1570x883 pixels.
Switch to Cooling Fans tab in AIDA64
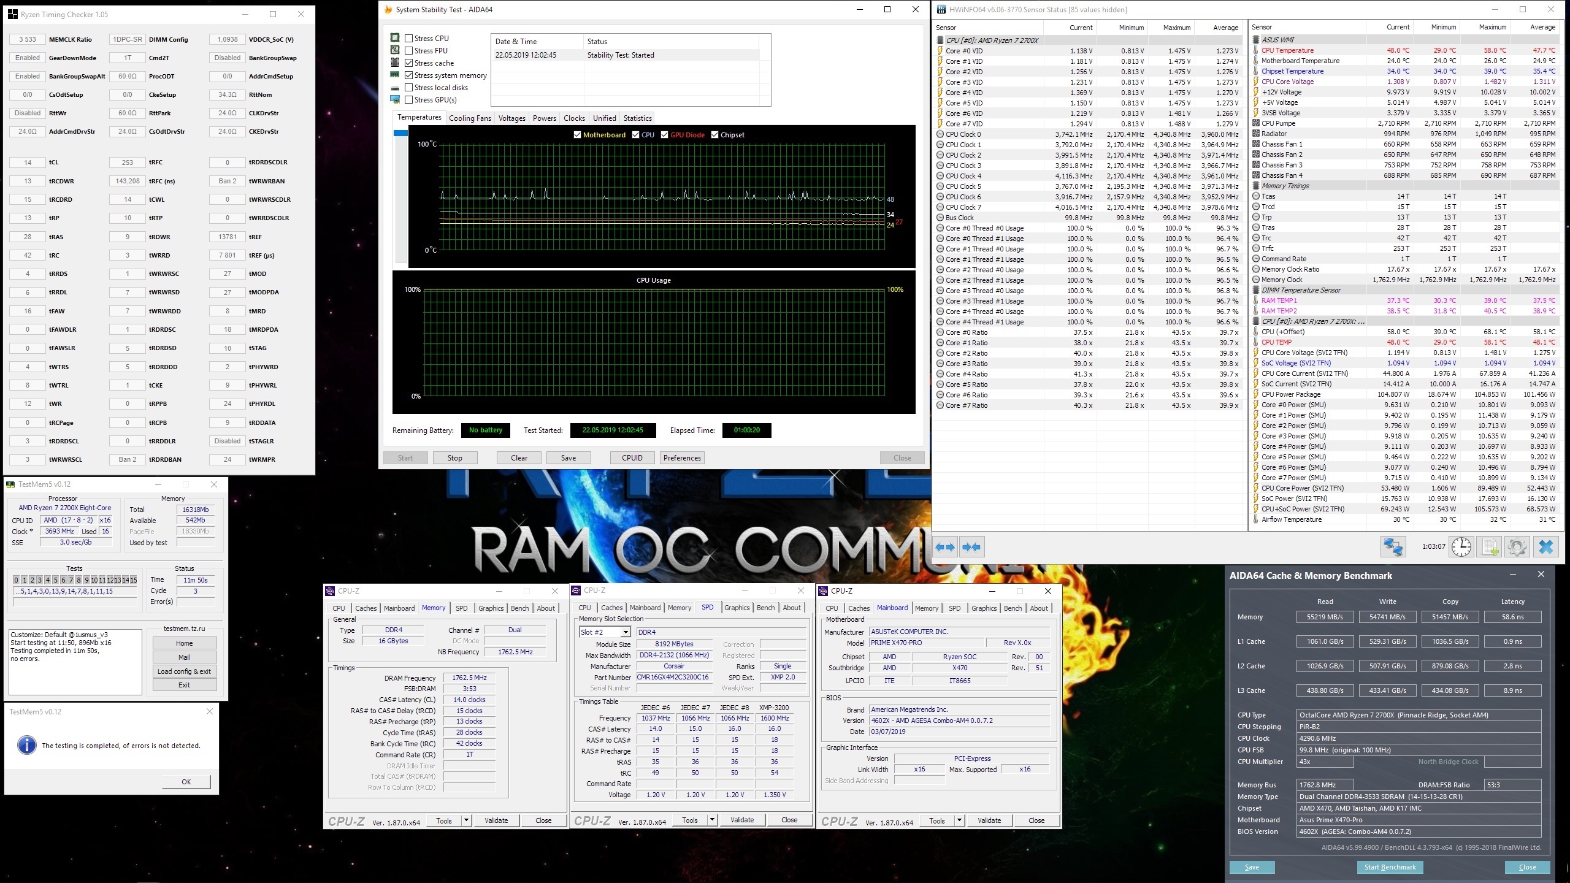pyautogui.click(x=470, y=118)
